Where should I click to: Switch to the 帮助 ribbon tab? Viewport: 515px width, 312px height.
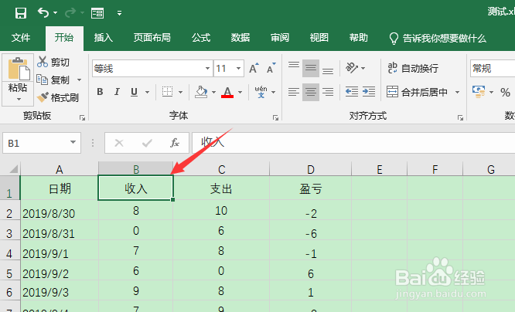[x=358, y=38]
